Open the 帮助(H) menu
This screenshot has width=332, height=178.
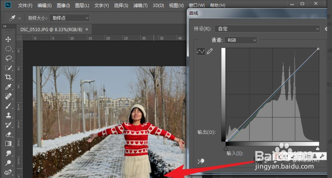[x=217, y=5]
